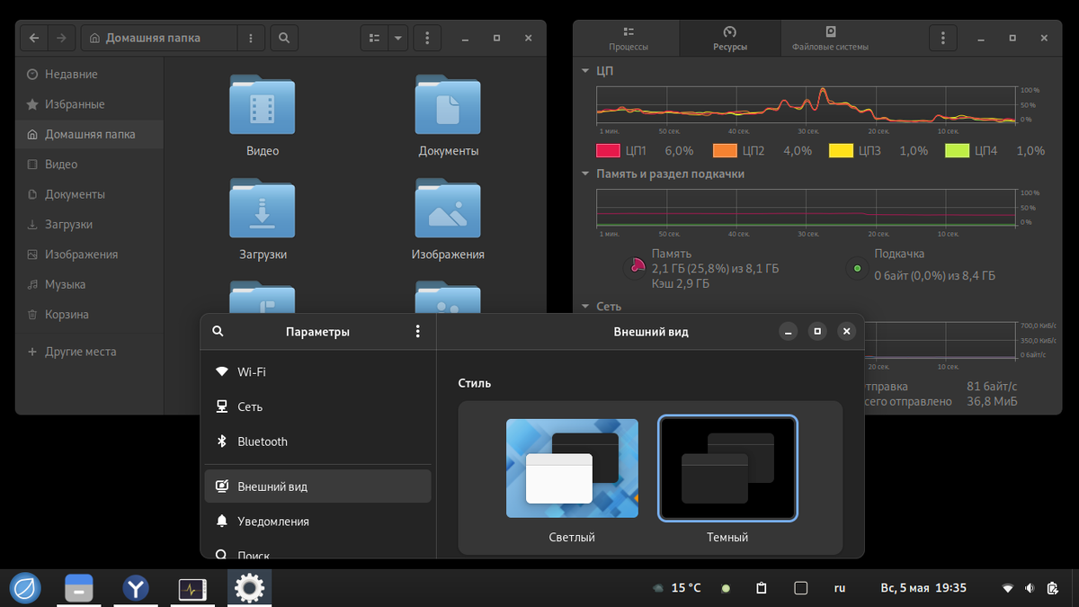Viewport: 1079px width, 607px height.
Task: Click the green status dot in tray
Action: coord(726,588)
